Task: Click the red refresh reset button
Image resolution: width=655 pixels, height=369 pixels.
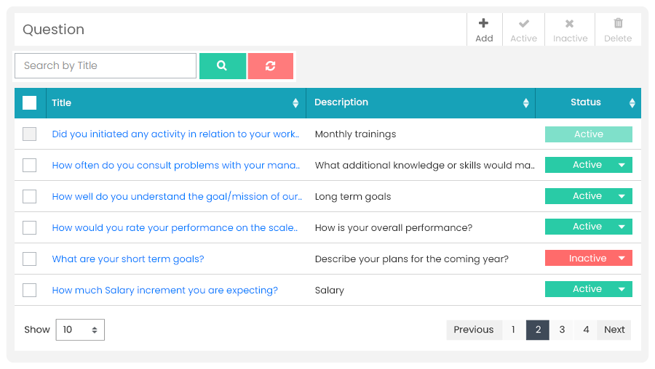Action: pos(271,66)
